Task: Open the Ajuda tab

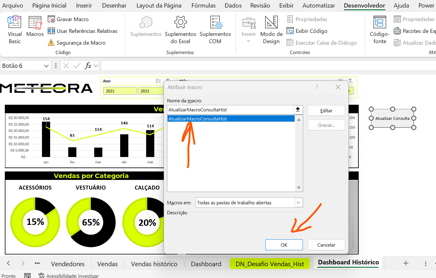Action: pos(401,5)
